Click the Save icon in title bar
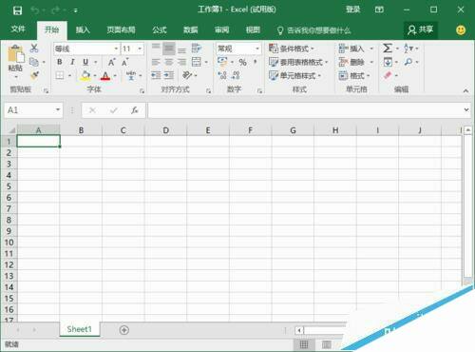 click(x=18, y=10)
